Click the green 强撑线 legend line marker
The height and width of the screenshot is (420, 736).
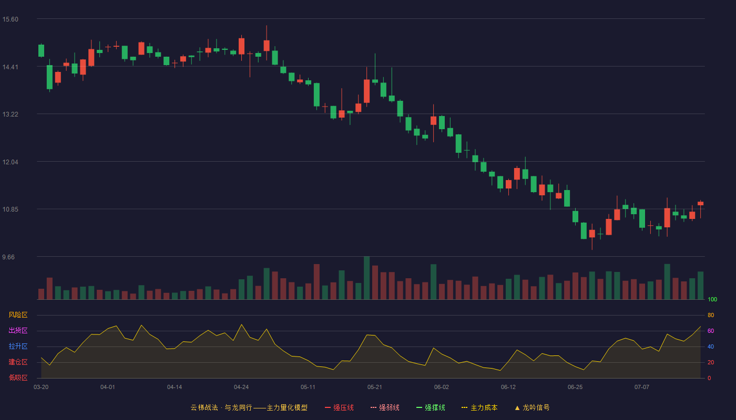[419, 408]
